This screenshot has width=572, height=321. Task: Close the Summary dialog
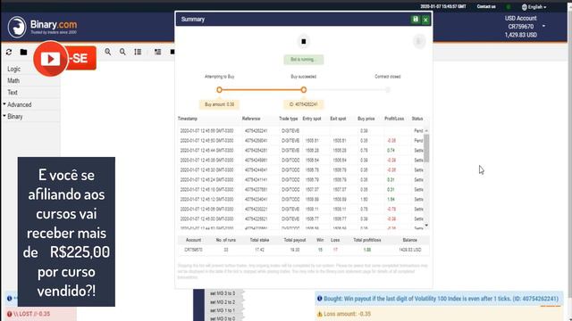click(x=425, y=20)
